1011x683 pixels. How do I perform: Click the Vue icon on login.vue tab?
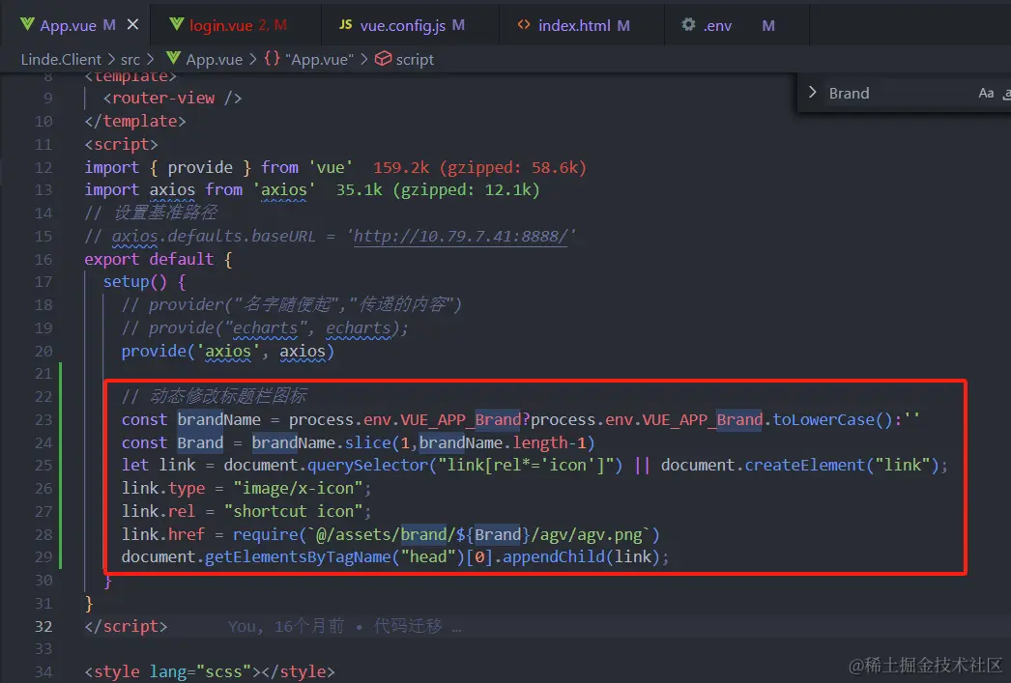[x=177, y=24]
